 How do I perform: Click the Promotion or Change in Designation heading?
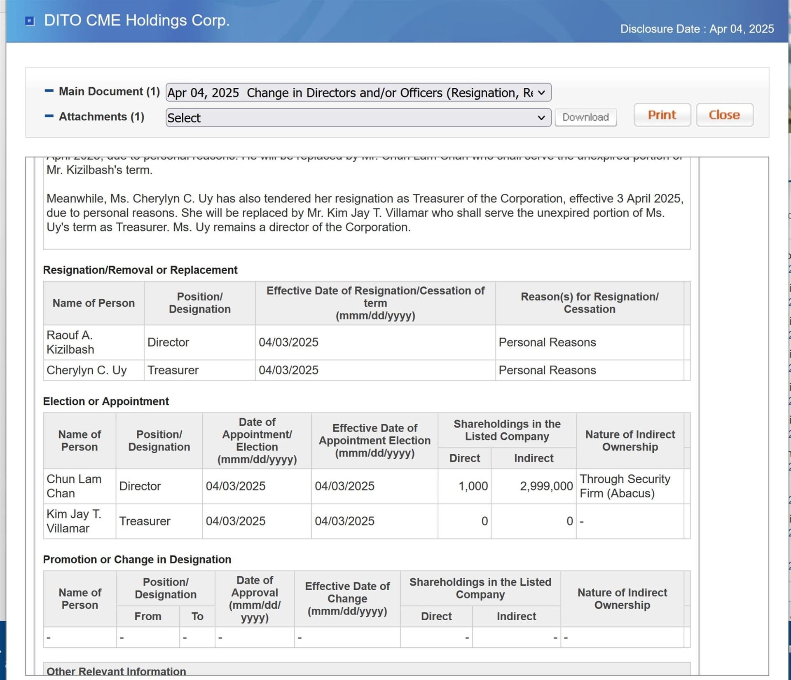[137, 560]
